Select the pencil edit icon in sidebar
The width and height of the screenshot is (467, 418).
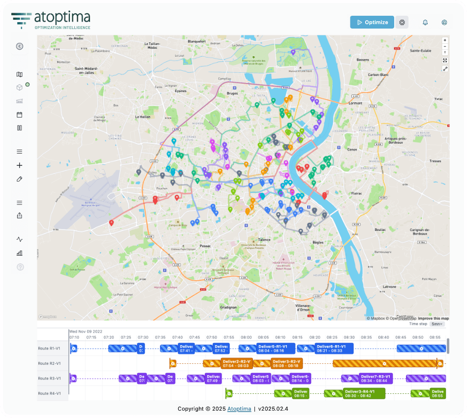pyautogui.click(x=19, y=179)
